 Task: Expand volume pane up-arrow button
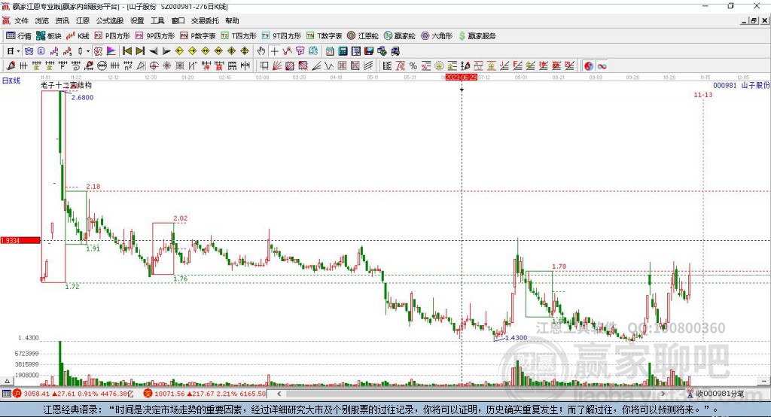[7, 381]
